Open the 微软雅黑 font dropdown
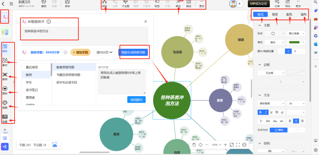This screenshot has height=155, width=319. (x=271, y=103)
